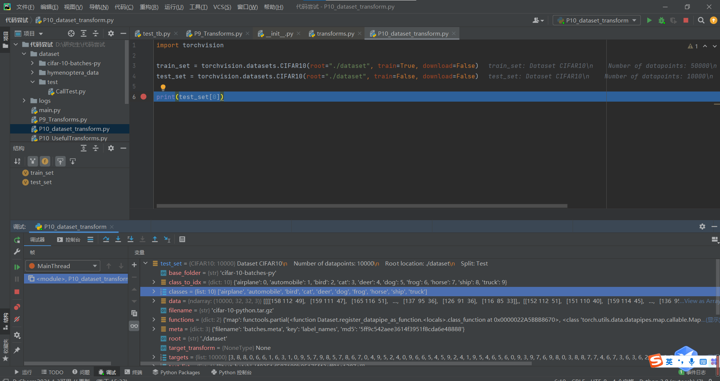
Task: Stop the running process with the top-right red square
Action: point(686,20)
